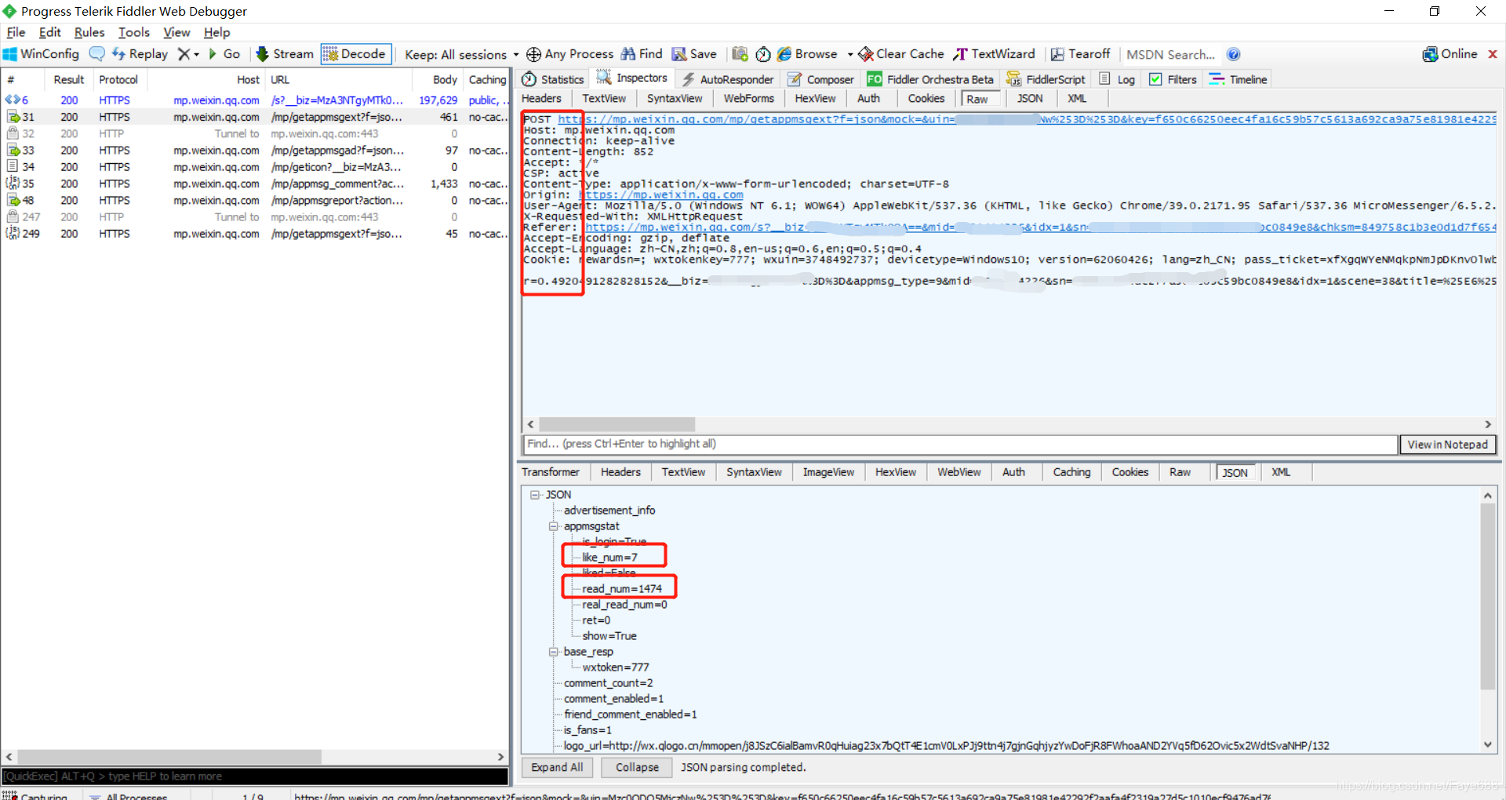Image resolution: width=1506 pixels, height=800 pixels.
Task: Click Clear Cache
Action: [901, 54]
